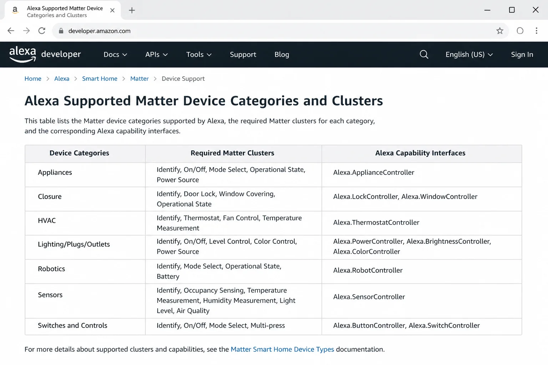The height and width of the screenshot is (365, 548).
Task: Reload the page with refresh icon
Action: coord(42,31)
